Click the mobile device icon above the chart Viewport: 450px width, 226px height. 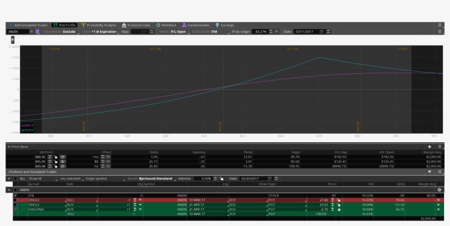13,40
